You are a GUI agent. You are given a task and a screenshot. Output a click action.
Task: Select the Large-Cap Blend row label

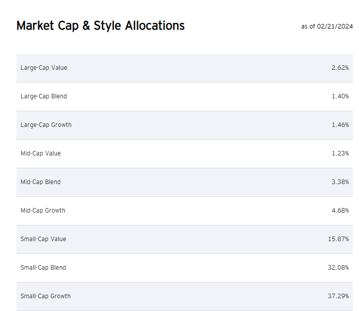click(44, 96)
